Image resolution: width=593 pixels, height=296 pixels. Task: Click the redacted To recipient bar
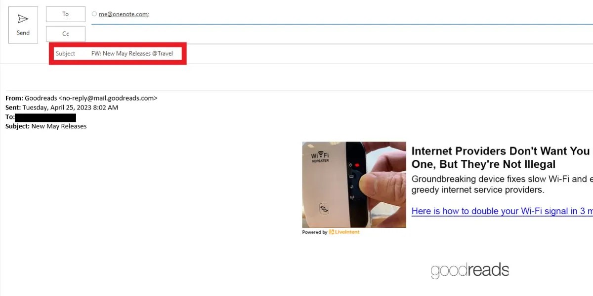point(45,117)
